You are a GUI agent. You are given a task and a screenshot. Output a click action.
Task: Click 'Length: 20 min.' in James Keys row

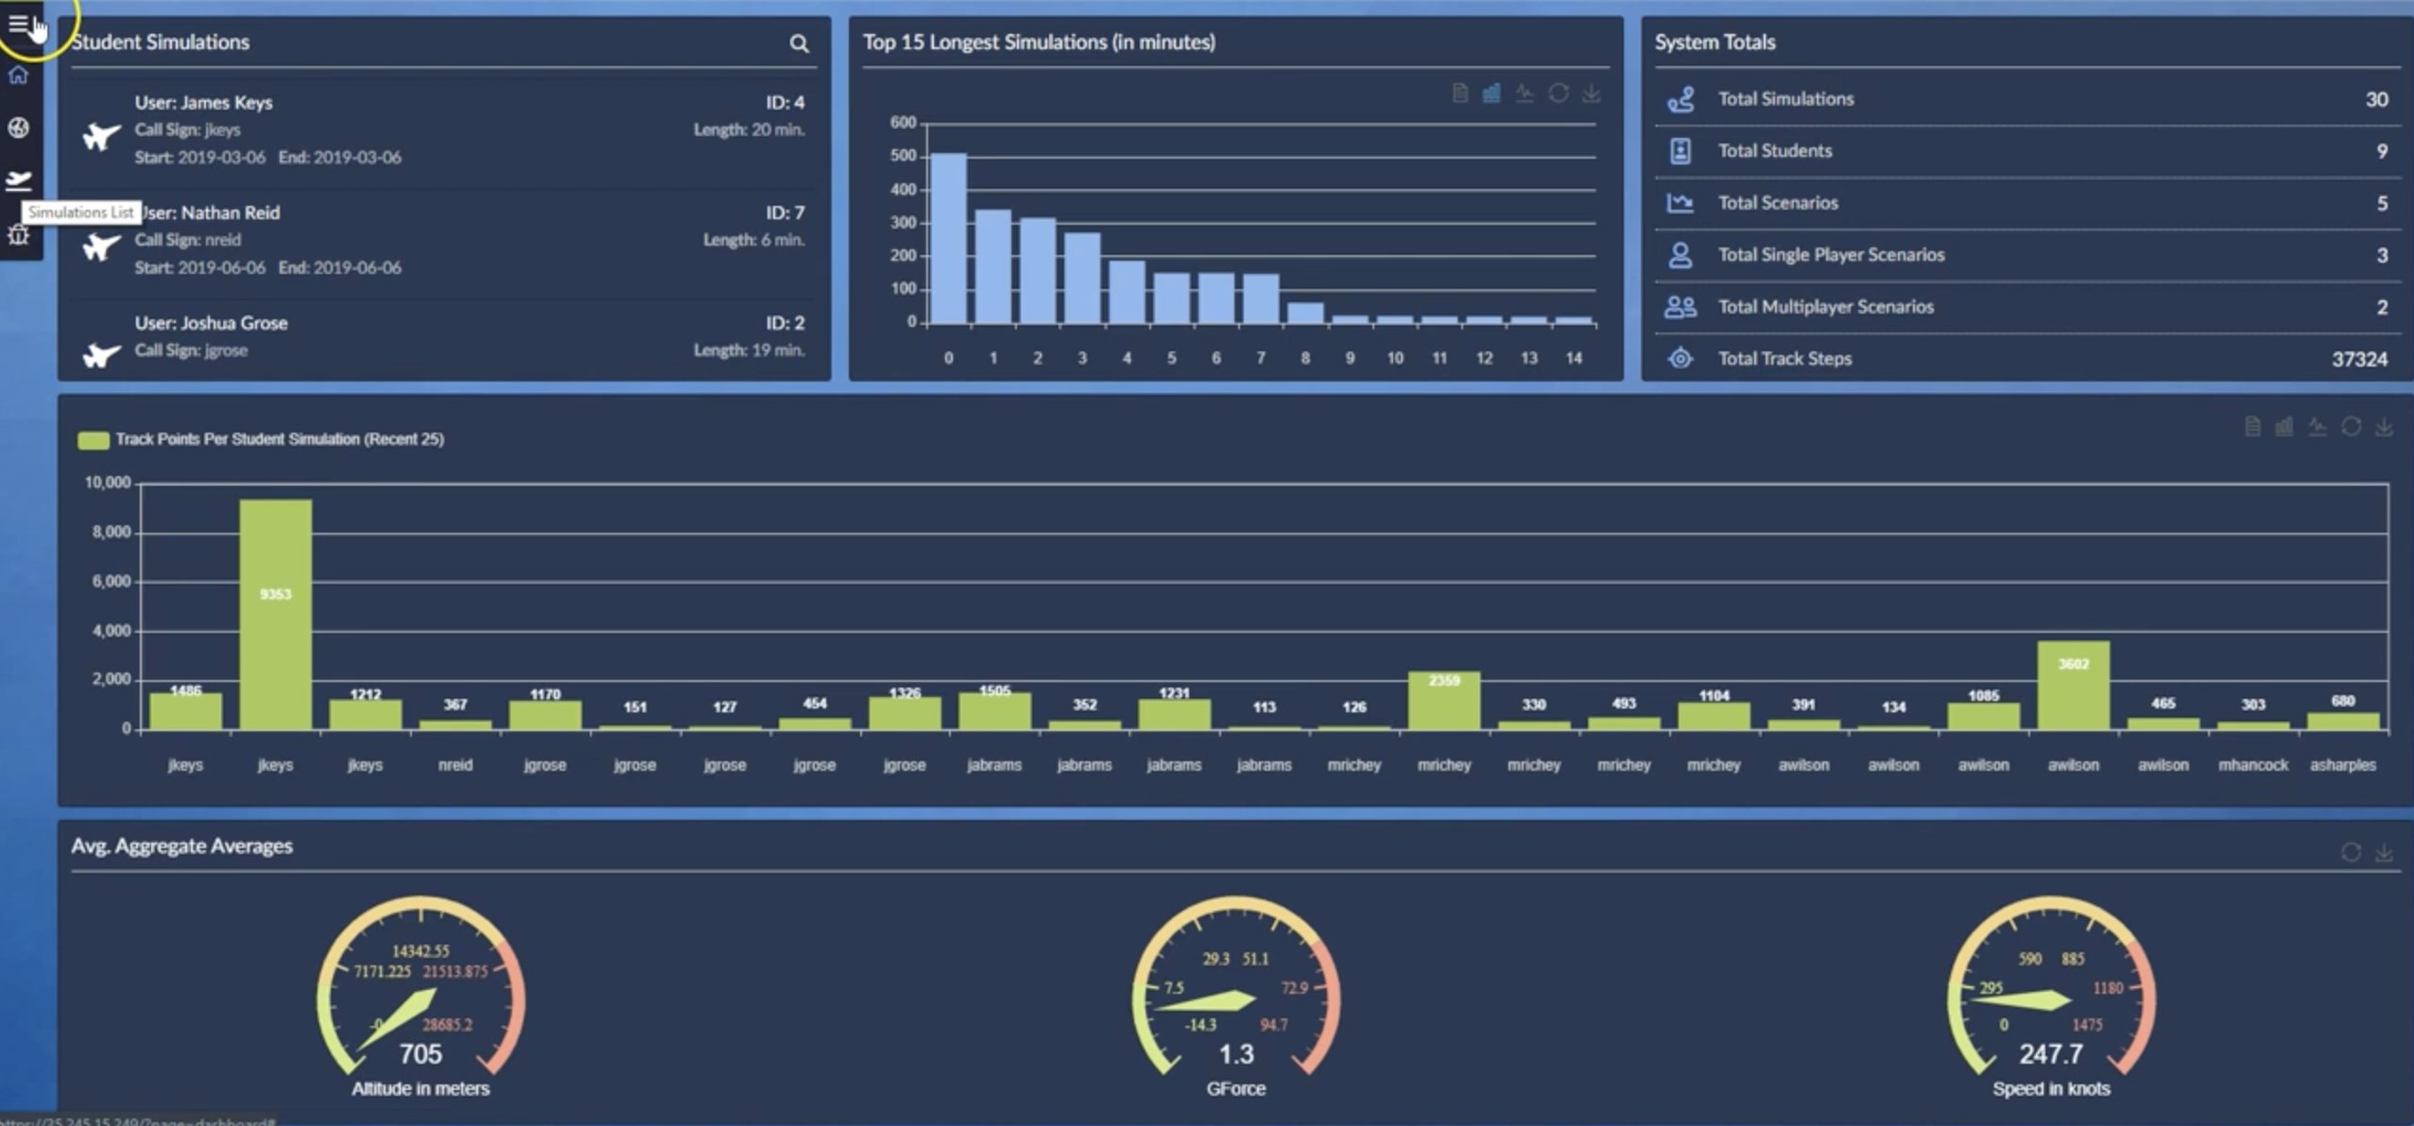[749, 130]
